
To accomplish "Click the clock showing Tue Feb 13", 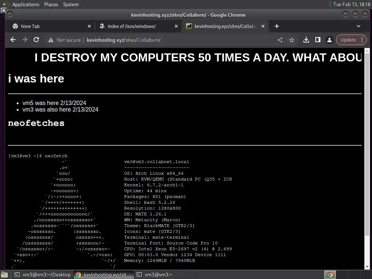I will [x=352, y=4].
